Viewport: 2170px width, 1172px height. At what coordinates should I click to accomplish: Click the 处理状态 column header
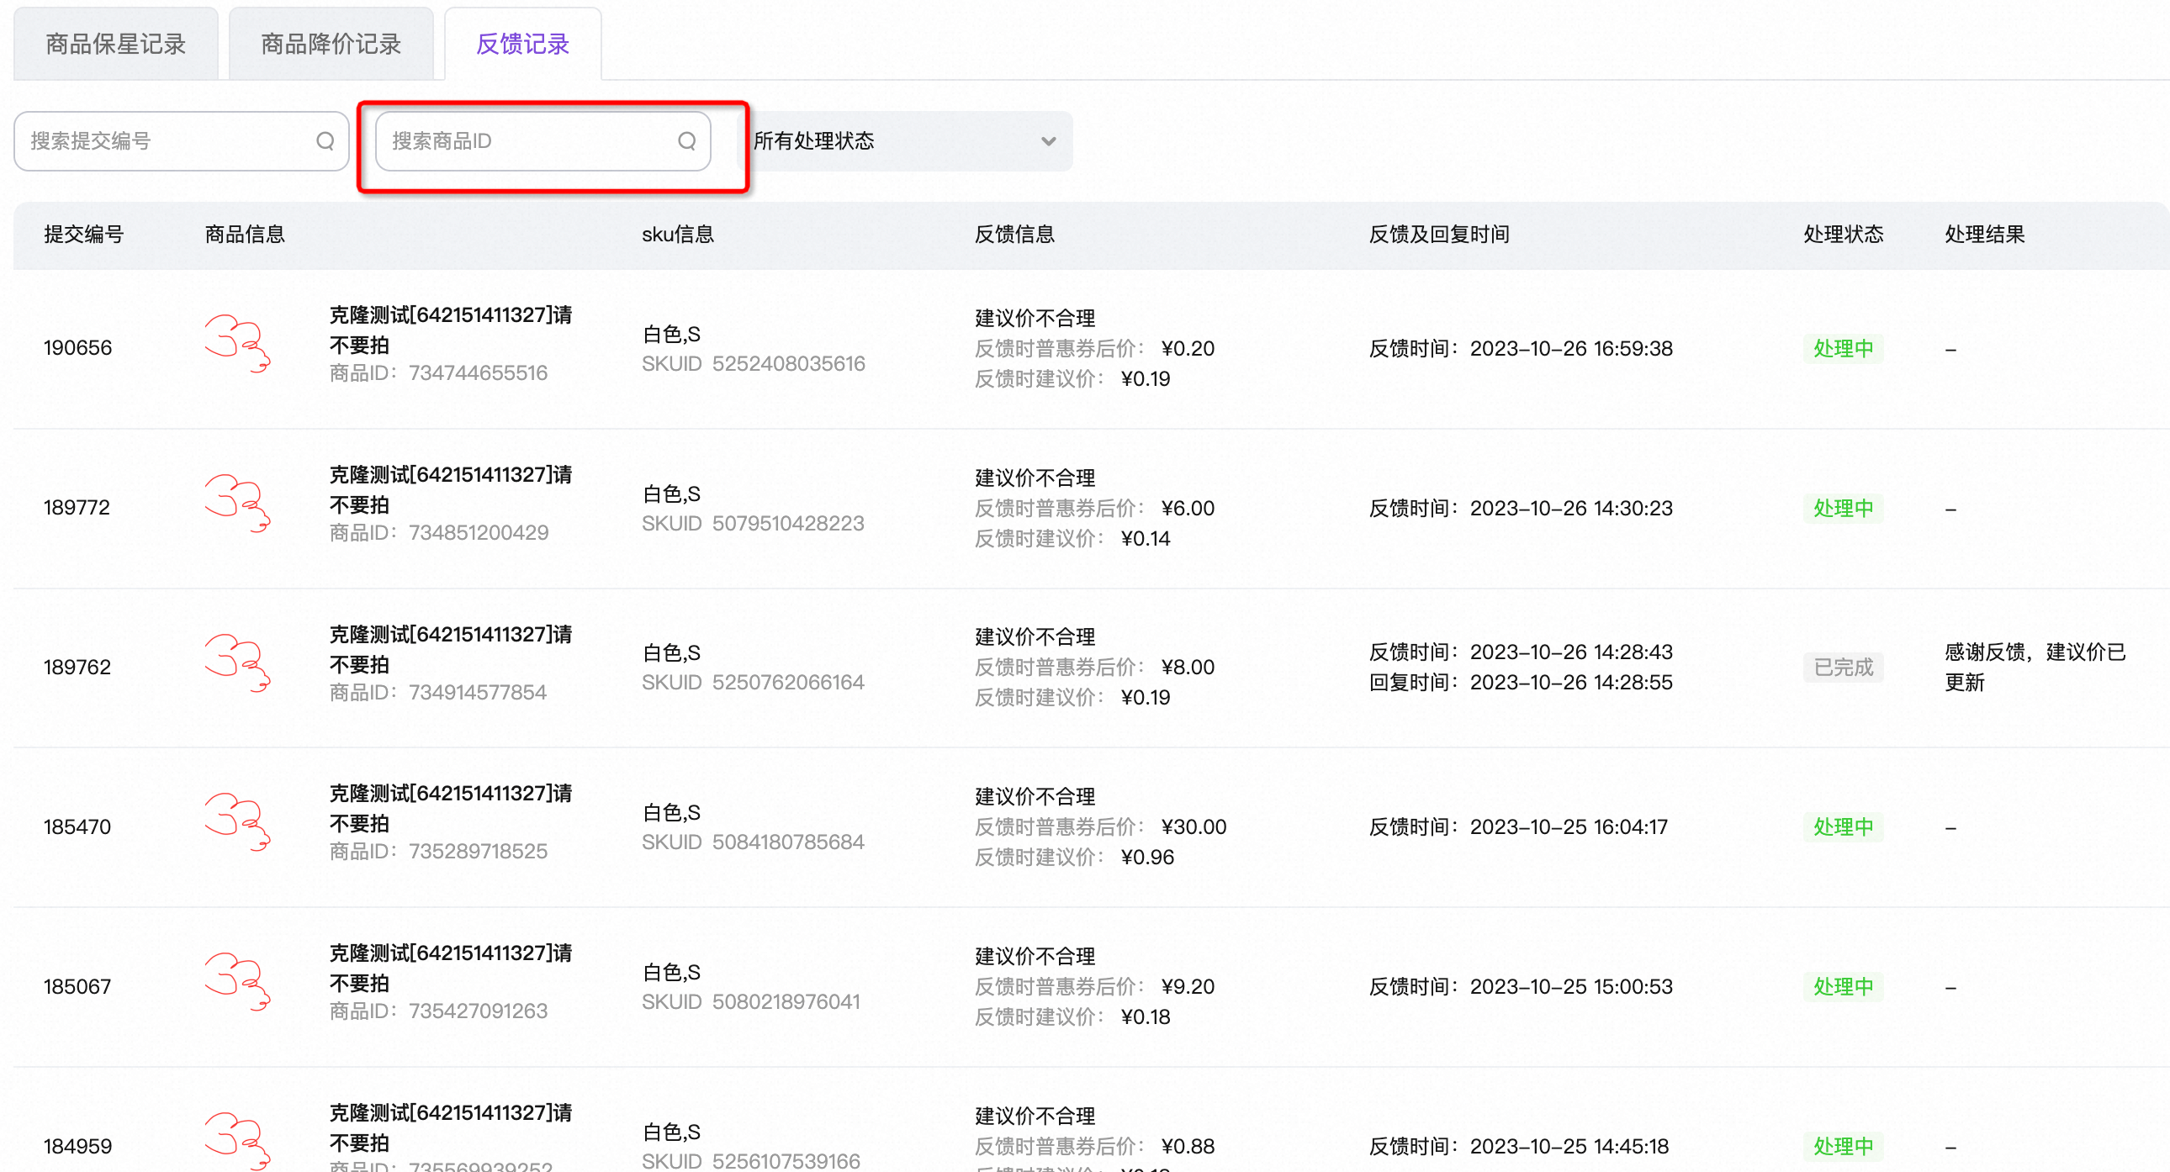point(1843,234)
